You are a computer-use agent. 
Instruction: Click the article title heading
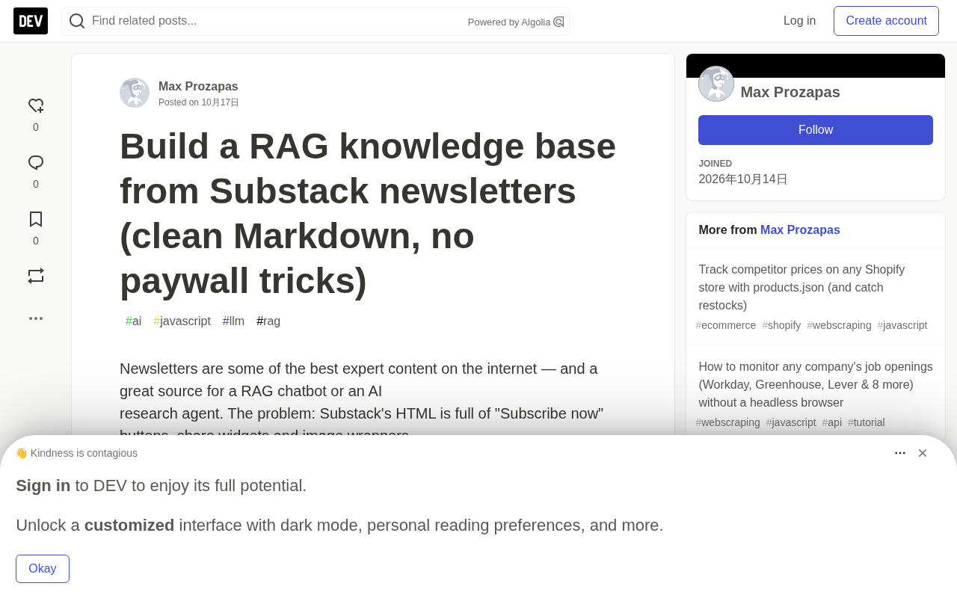369,213
